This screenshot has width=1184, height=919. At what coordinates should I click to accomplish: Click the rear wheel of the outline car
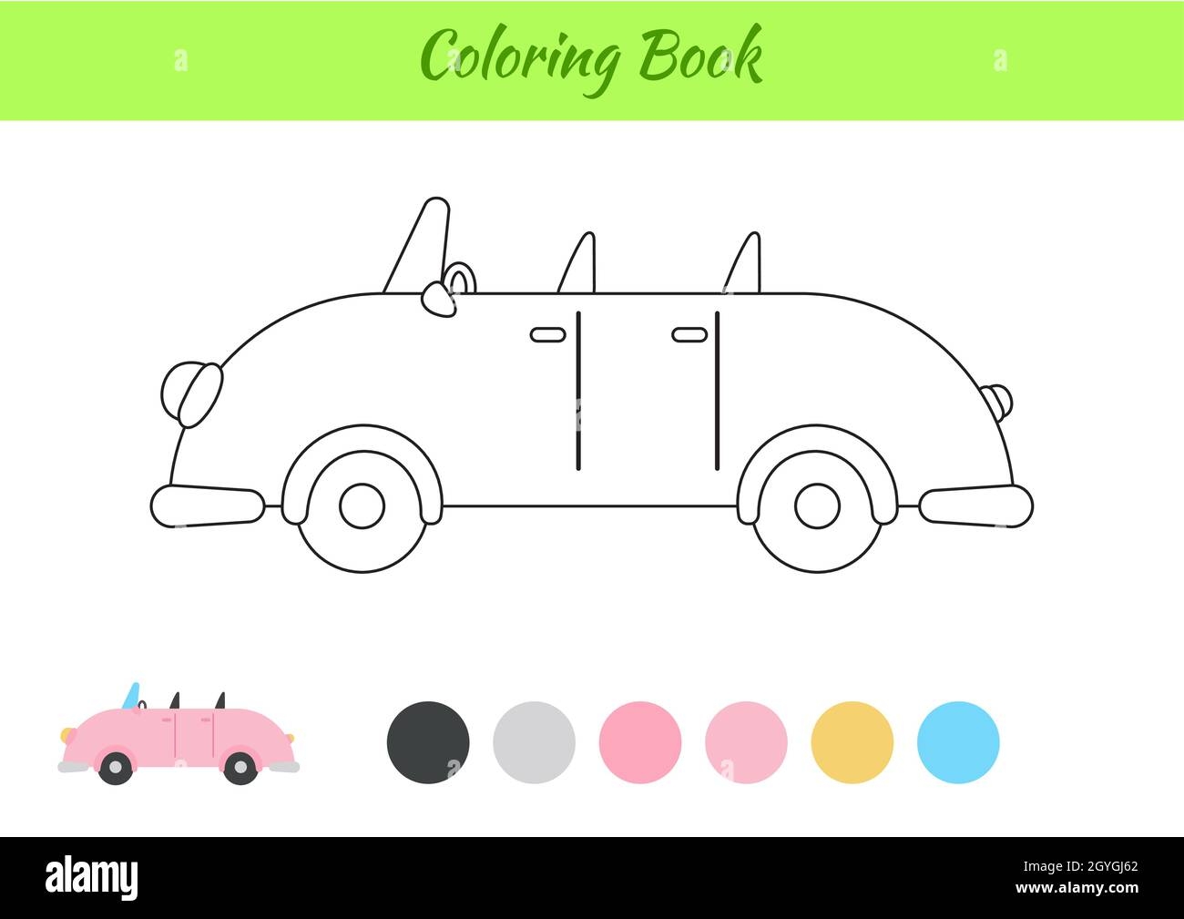click(x=817, y=505)
